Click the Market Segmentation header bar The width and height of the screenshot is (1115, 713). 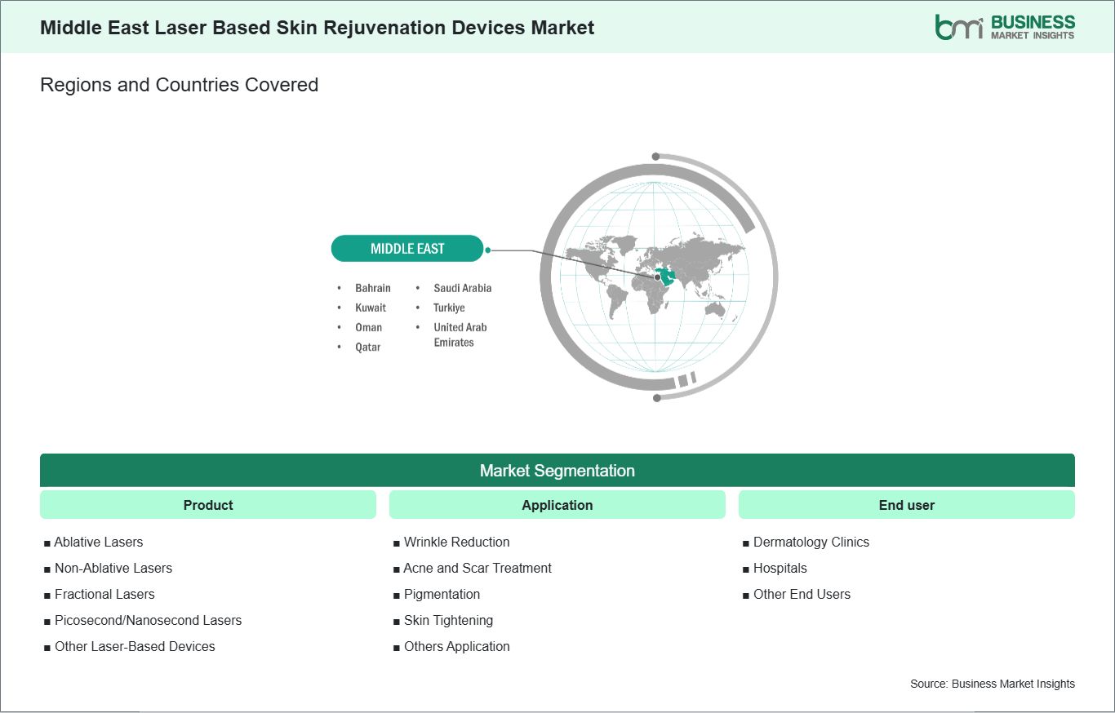pyautogui.click(x=557, y=471)
